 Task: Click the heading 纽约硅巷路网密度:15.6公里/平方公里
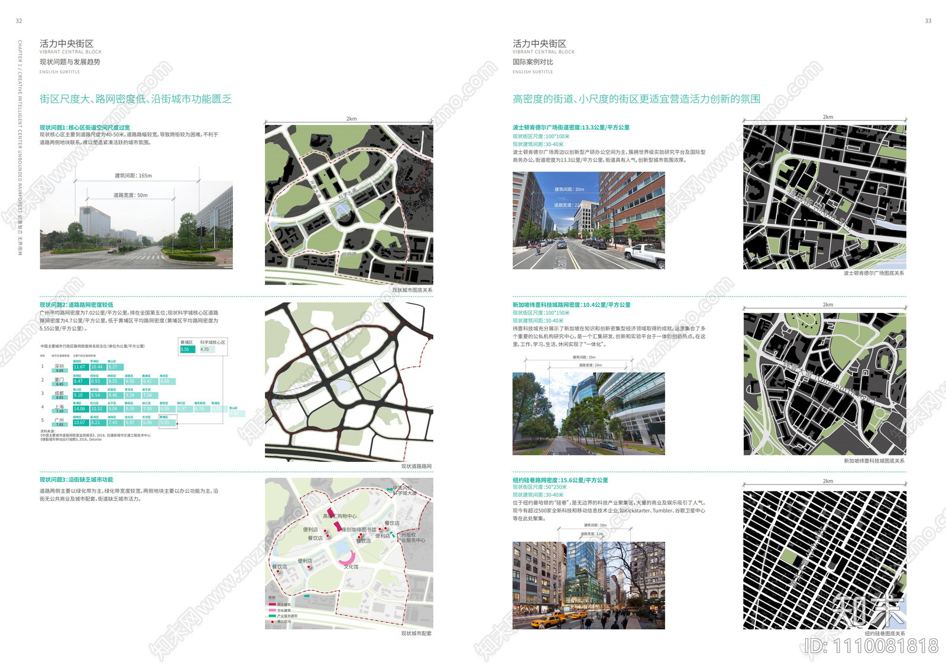click(561, 480)
